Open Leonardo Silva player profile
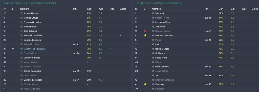Image resolution: width=259 pixels, height=92 pixels. [x=163, y=22]
